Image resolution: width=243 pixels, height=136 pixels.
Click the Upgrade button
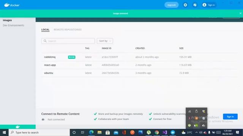[x=171, y=5]
